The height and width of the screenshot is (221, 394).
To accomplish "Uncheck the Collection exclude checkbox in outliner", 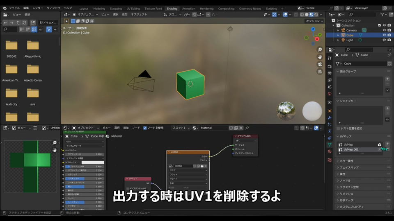I will pyautogui.click(x=379, y=25).
